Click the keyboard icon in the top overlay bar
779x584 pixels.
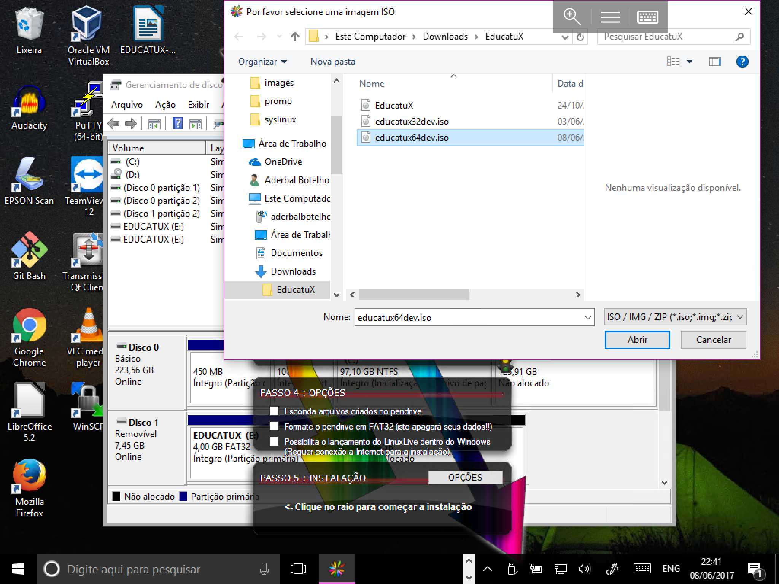647,17
